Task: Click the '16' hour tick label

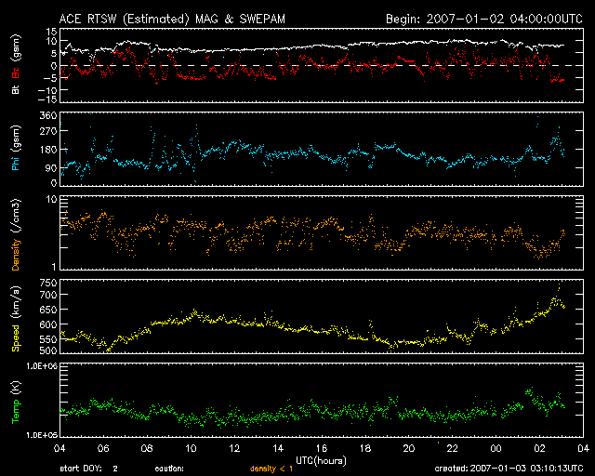Action: pos(322,448)
